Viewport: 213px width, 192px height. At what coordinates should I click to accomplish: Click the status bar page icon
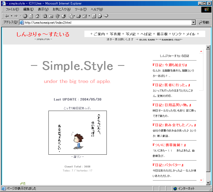pos(4,189)
